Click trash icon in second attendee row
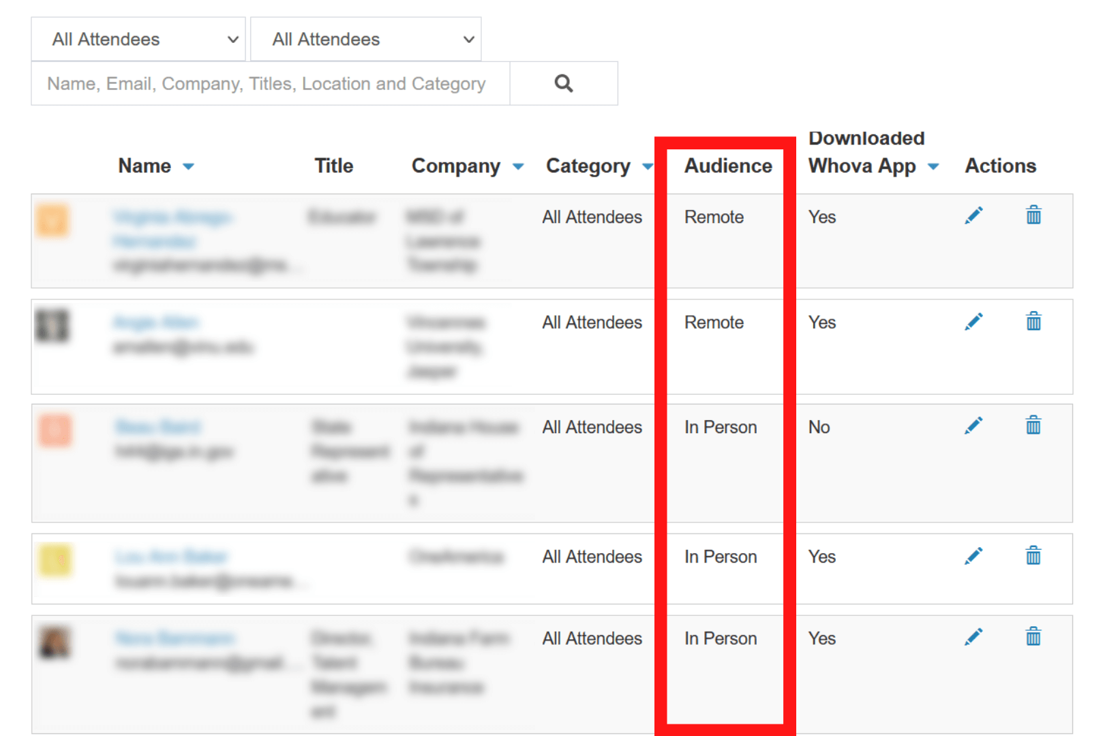 pos(1033,321)
